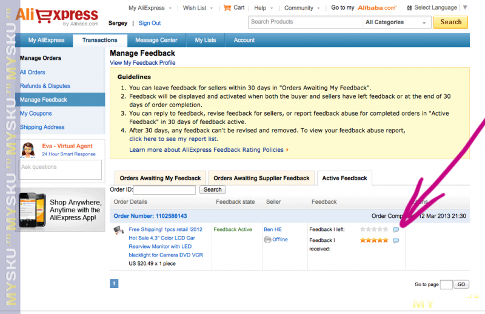Image resolution: width=485 pixels, height=314 pixels.
Task: Switch to Orders Awaiting My Feedback tab
Action: pyautogui.click(x=160, y=178)
